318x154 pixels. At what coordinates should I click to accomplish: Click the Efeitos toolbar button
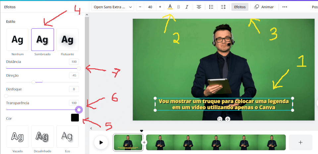(x=240, y=7)
